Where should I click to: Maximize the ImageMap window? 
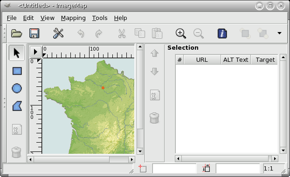(x=270, y=6)
